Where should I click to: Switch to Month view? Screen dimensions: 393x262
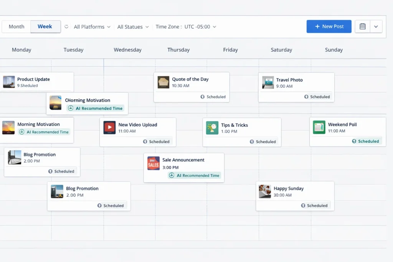click(x=16, y=26)
